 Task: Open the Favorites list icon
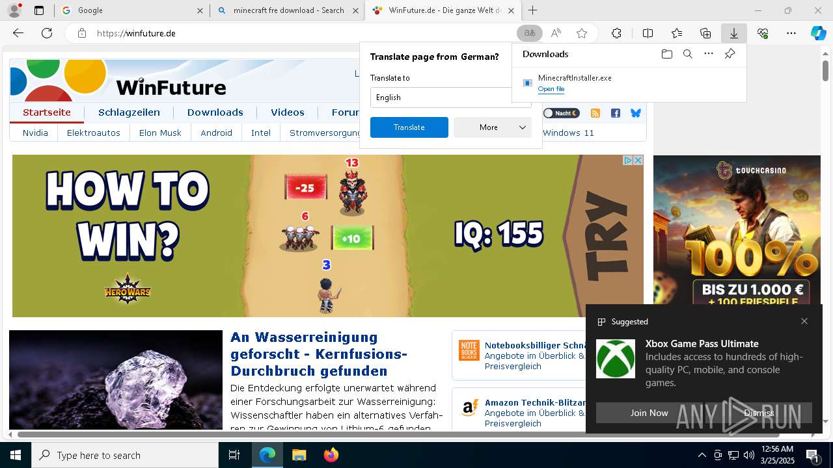point(677,33)
